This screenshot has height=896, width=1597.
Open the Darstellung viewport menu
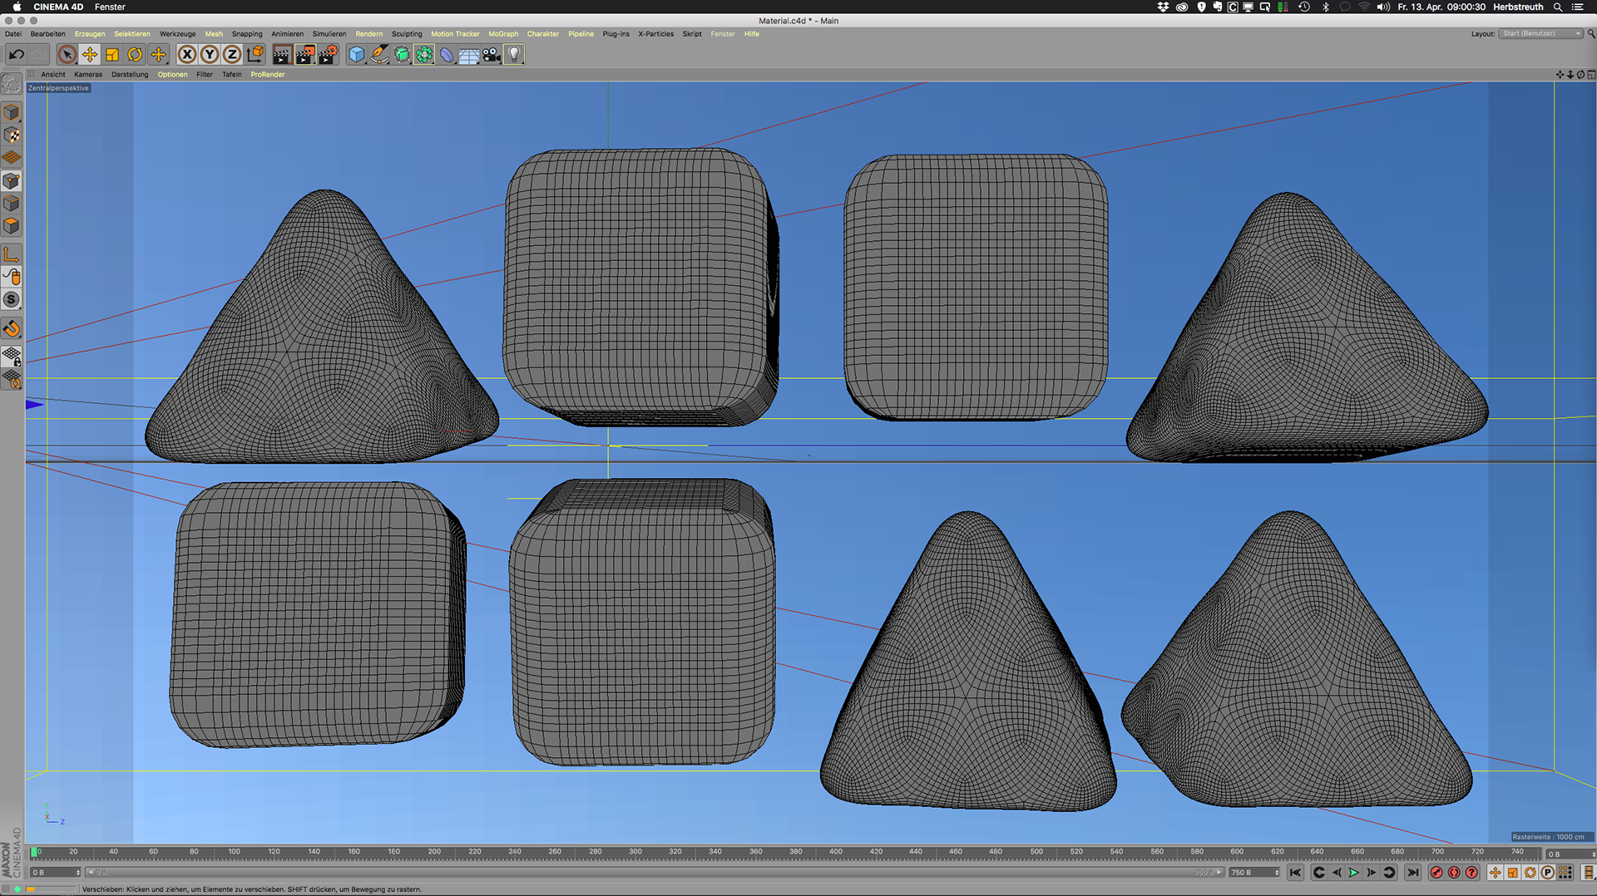coord(130,75)
